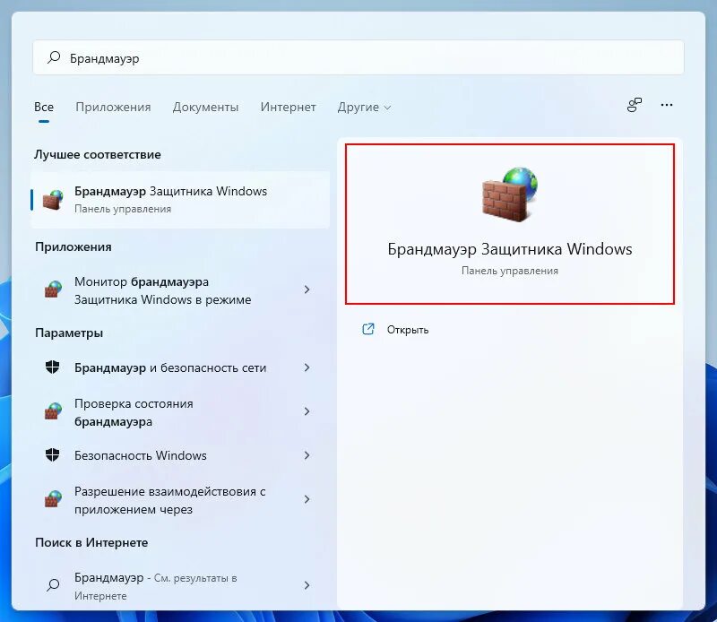
Task: Click the feedback/account icon near the ellipsis
Action: point(635,105)
